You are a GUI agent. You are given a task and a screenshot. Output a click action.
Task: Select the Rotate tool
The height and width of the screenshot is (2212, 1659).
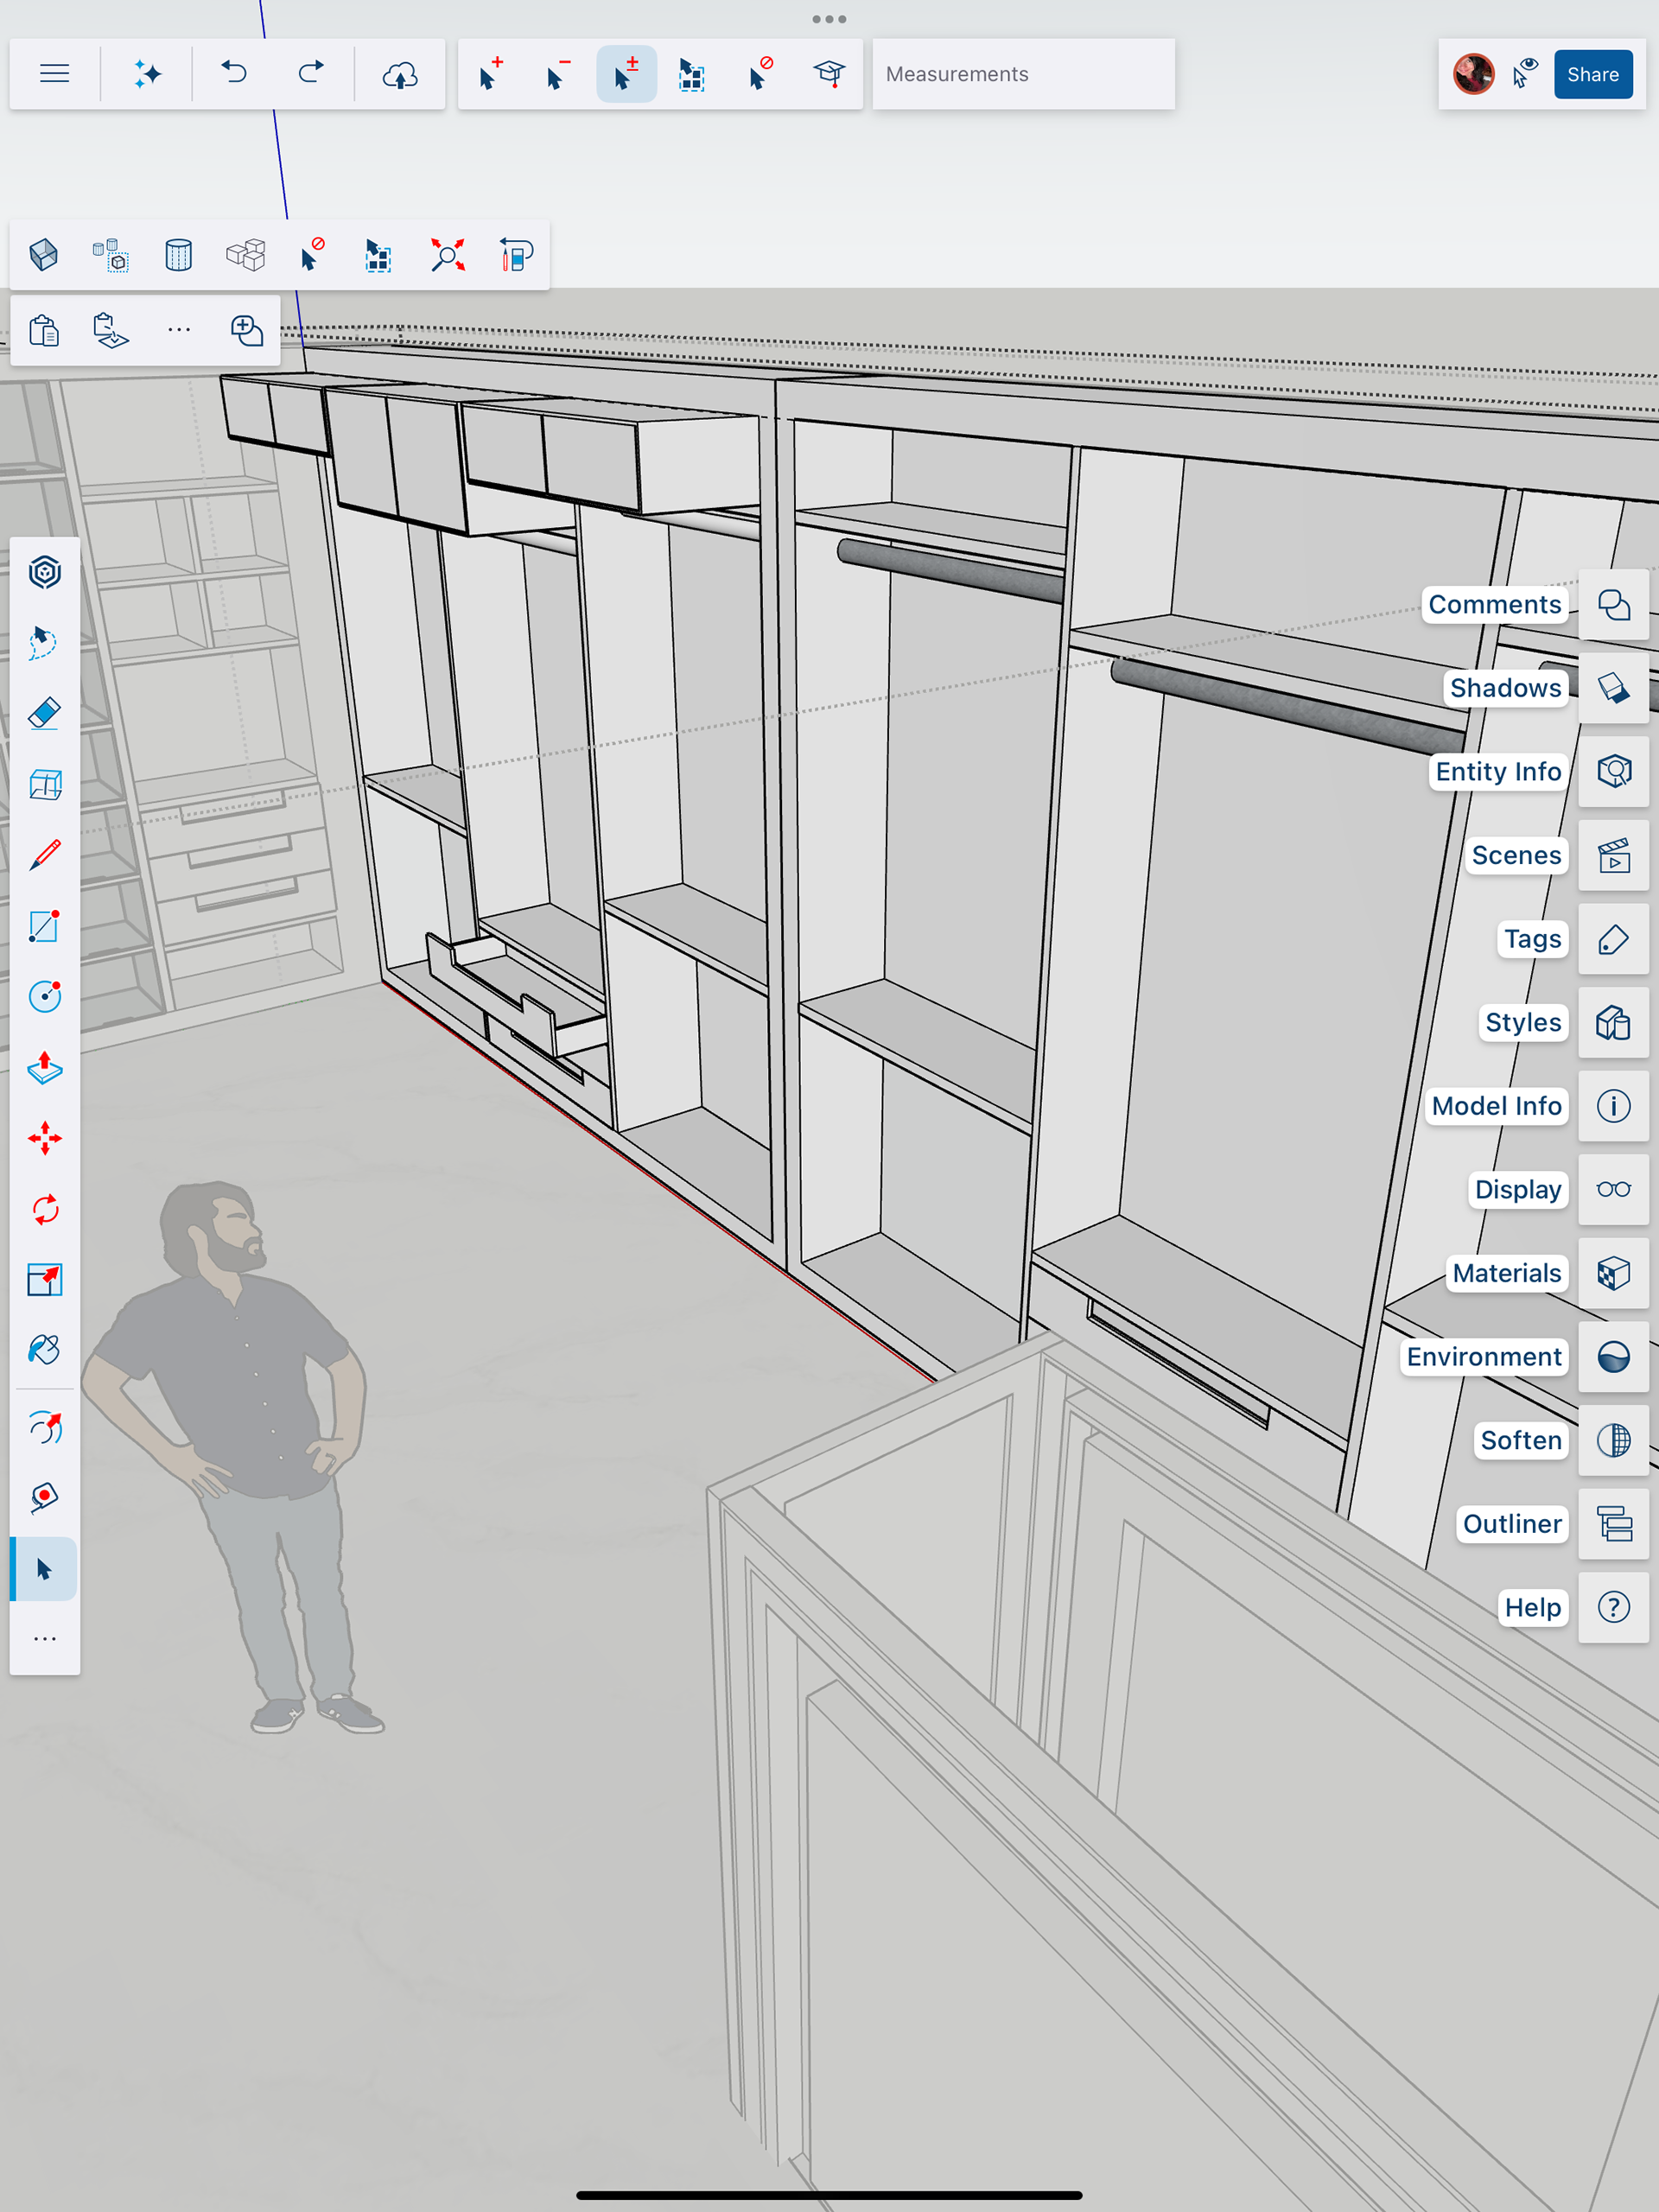point(44,1210)
